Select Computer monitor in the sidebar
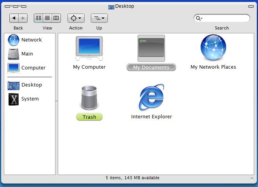The width and height of the screenshot is (258, 187). pos(14,68)
